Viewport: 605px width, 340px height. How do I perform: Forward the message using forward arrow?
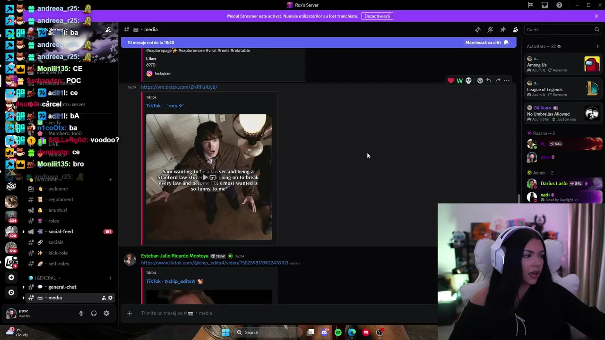click(498, 81)
